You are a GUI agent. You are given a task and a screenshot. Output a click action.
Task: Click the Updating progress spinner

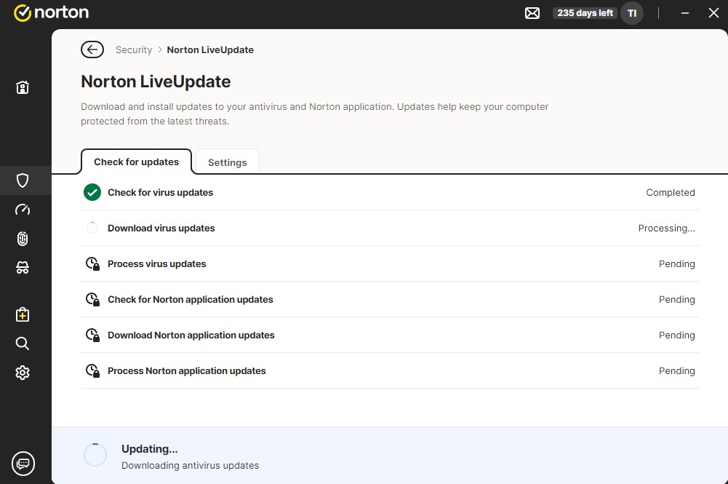pyautogui.click(x=95, y=455)
